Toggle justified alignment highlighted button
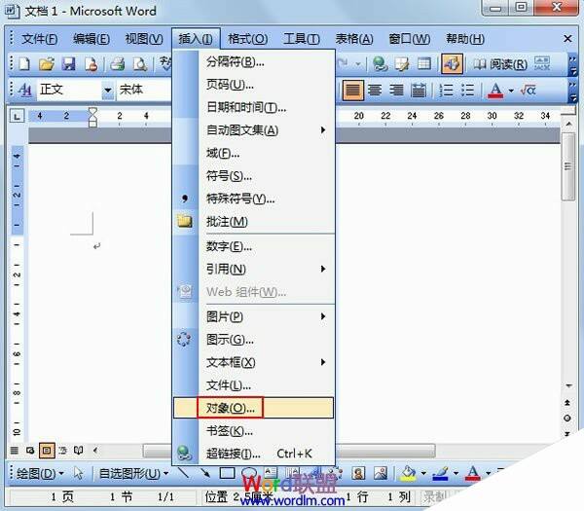 352,90
